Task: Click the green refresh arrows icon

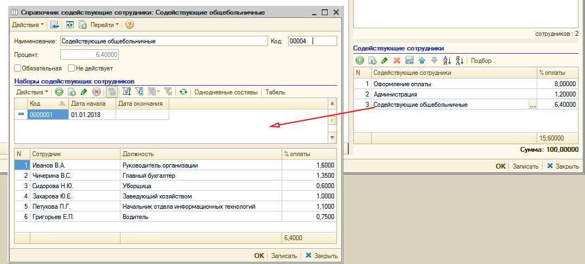Action: pos(183,92)
